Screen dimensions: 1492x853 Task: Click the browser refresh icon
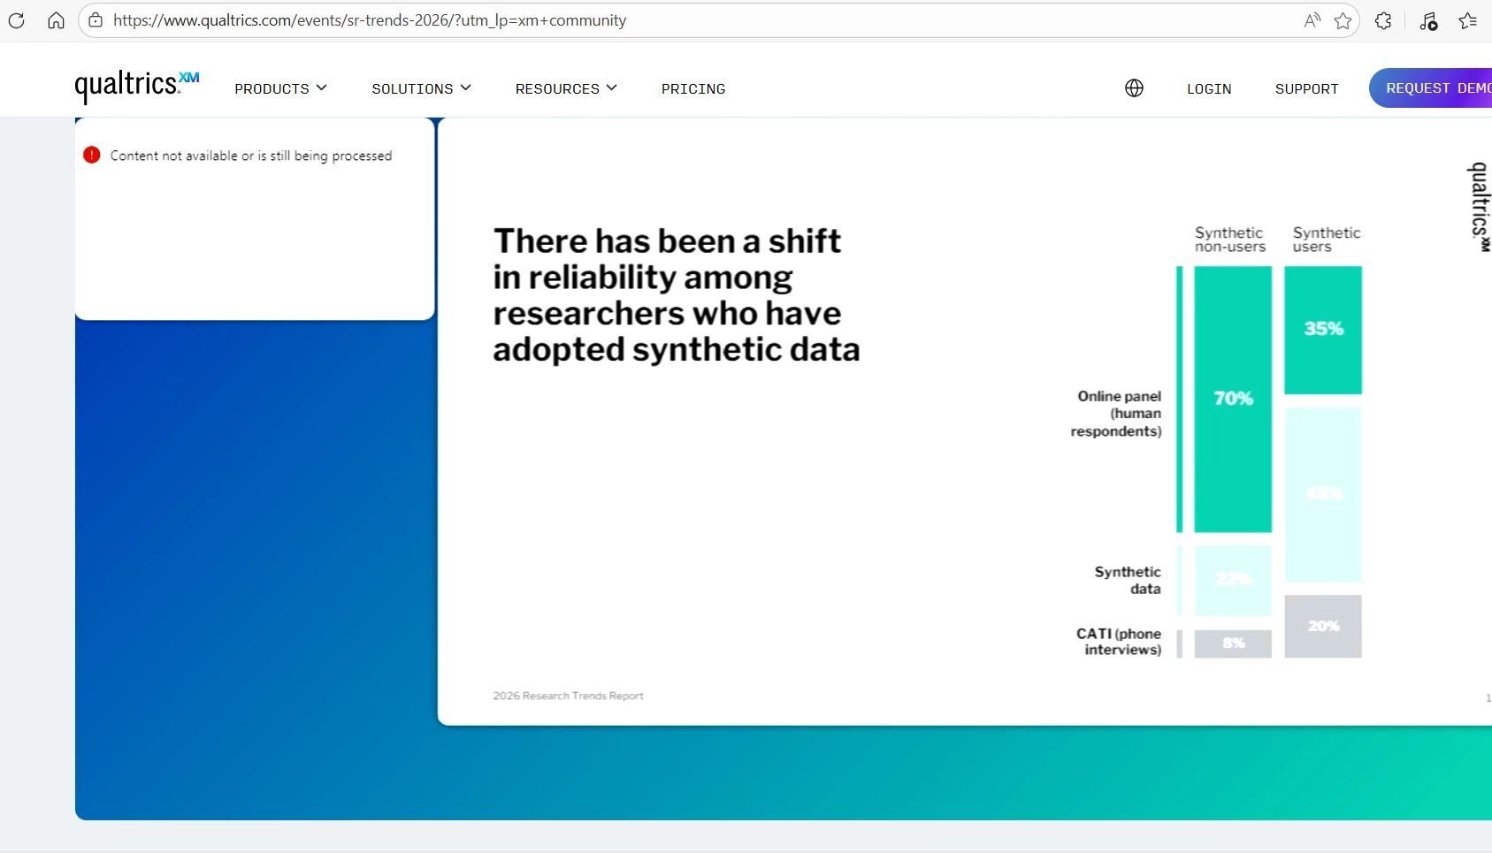(x=16, y=20)
